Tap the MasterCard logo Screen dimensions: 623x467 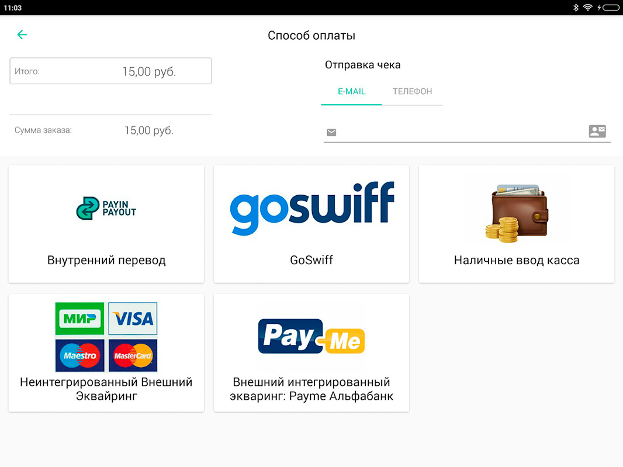[x=133, y=355]
